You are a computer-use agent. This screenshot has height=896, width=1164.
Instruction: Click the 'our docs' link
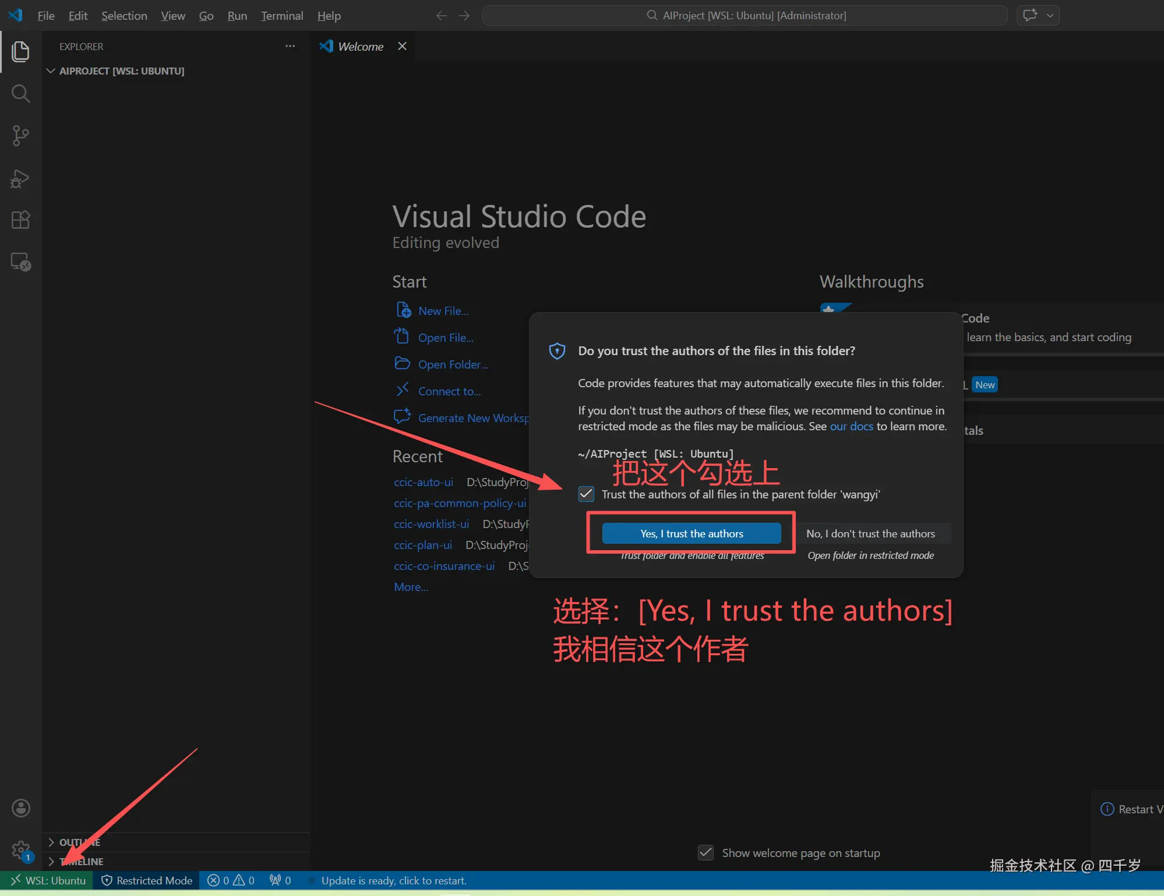[851, 426]
